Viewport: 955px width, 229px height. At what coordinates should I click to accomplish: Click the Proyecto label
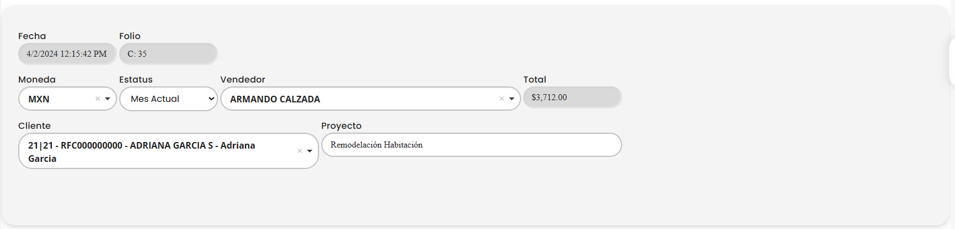point(341,126)
